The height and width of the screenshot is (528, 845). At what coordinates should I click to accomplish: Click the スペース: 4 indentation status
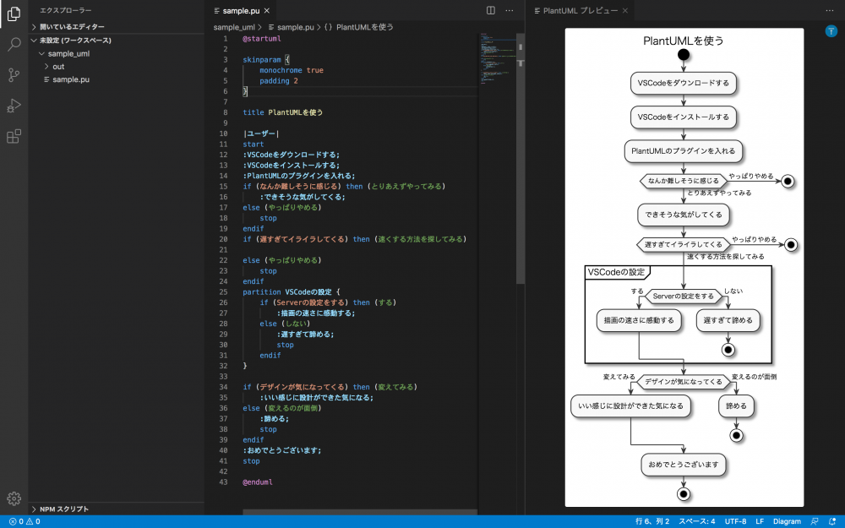697,521
